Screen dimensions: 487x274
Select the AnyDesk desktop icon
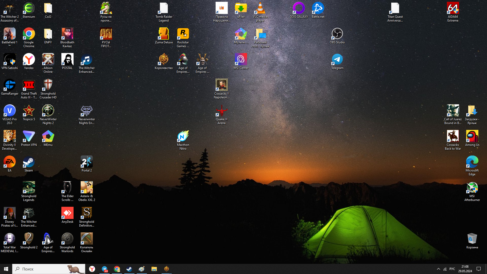coord(67,213)
